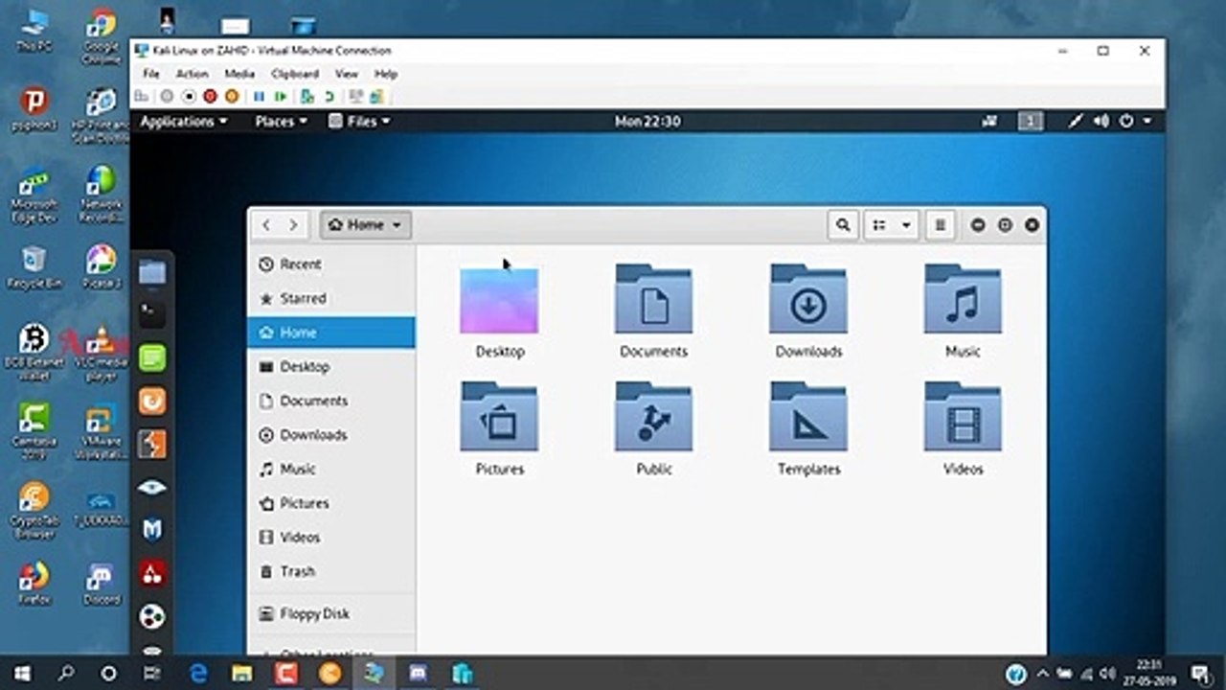Go back with the left arrow button
The height and width of the screenshot is (690, 1226).
(266, 225)
